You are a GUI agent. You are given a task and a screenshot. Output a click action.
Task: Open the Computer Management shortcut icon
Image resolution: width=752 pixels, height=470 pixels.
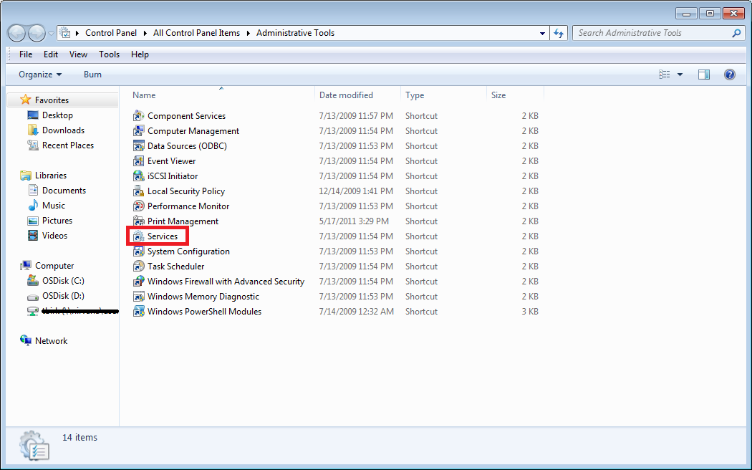click(x=139, y=130)
